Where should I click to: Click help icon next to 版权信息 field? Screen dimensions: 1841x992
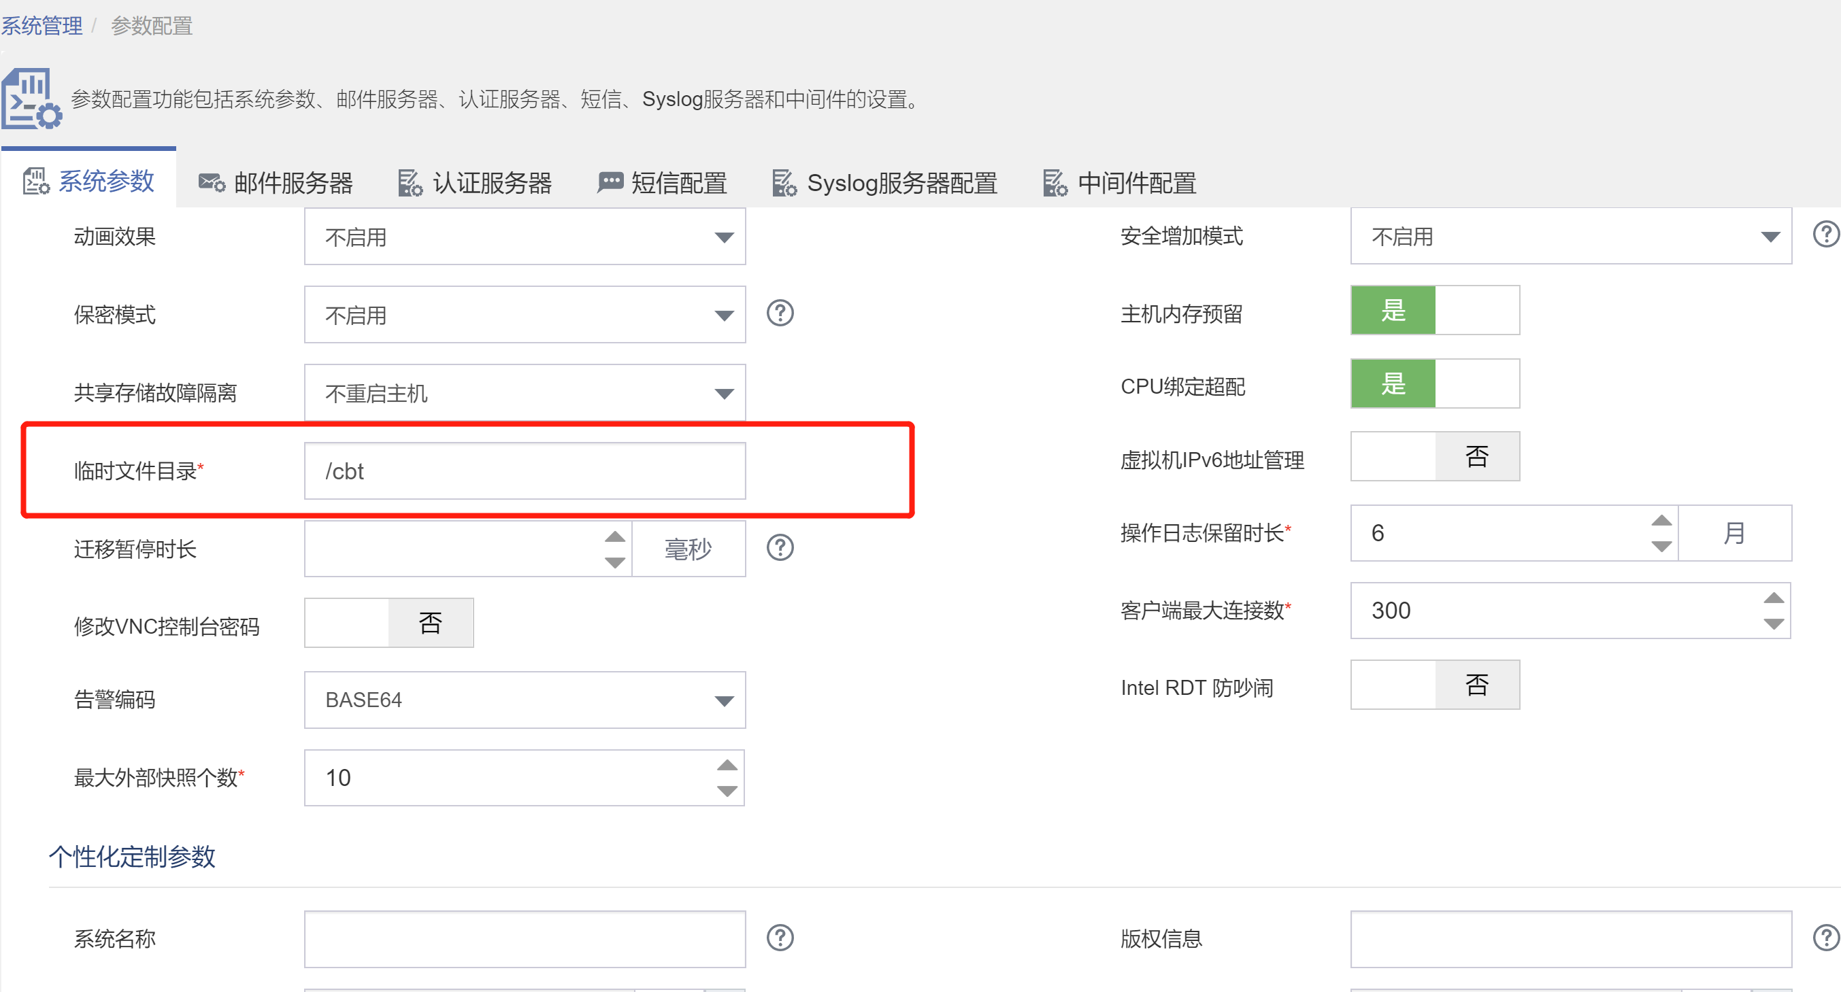tap(1825, 938)
